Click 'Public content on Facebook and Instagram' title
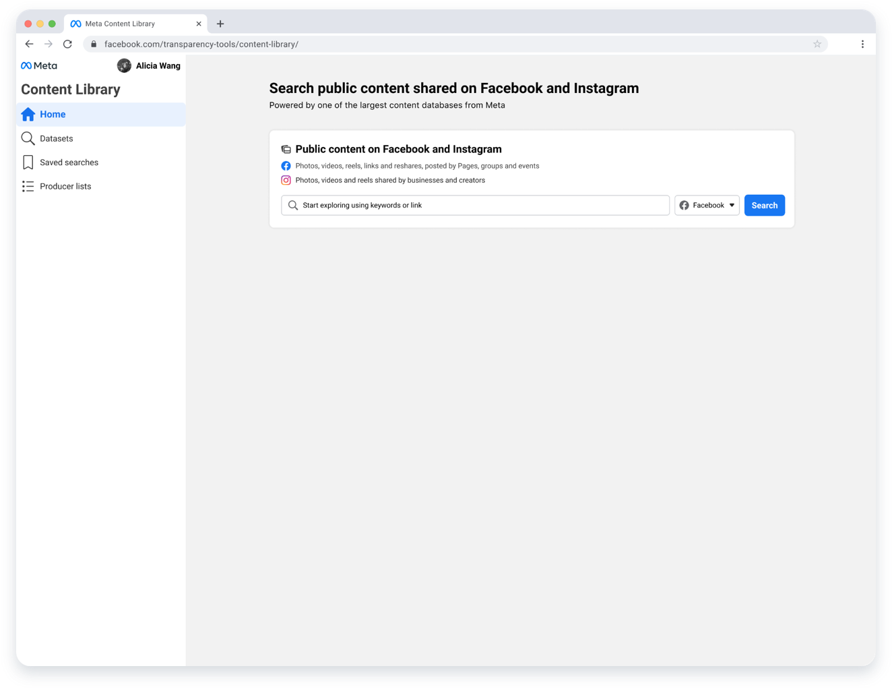 click(398, 149)
